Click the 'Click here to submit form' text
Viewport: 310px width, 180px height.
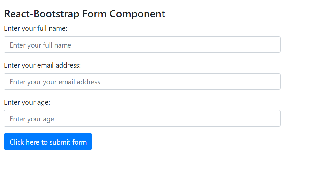[x=48, y=142]
